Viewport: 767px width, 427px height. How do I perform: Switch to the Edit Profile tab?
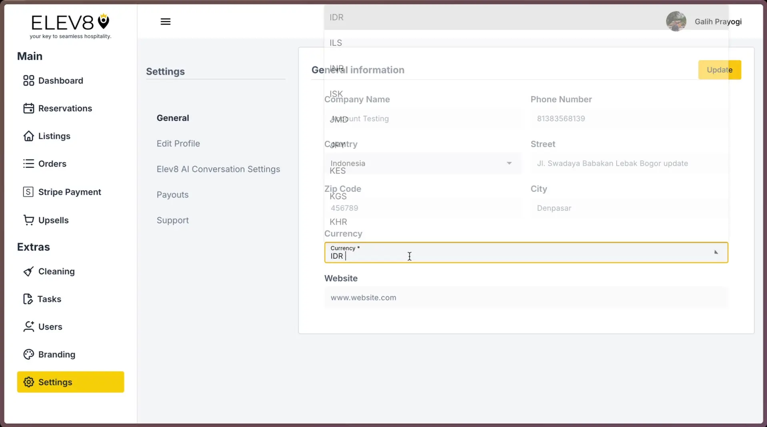[178, 143]
